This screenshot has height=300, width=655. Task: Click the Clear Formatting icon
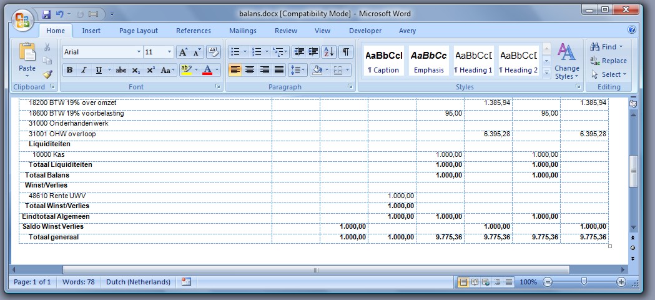coord(214,52)
